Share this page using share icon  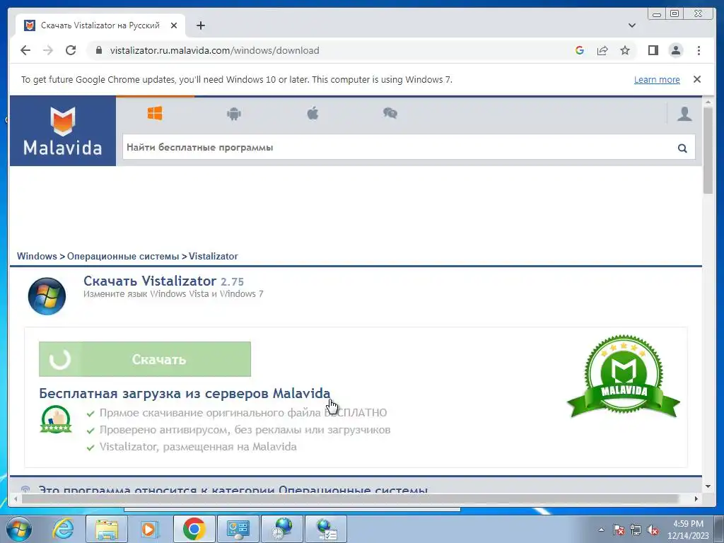coord(602,50)
